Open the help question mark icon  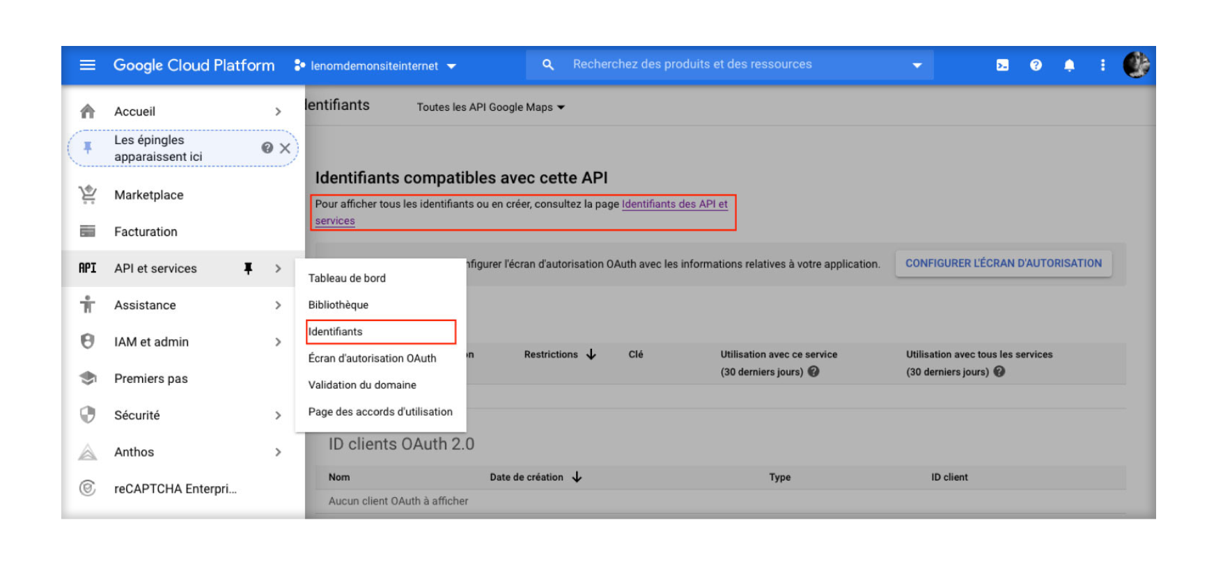(1036, 65)
